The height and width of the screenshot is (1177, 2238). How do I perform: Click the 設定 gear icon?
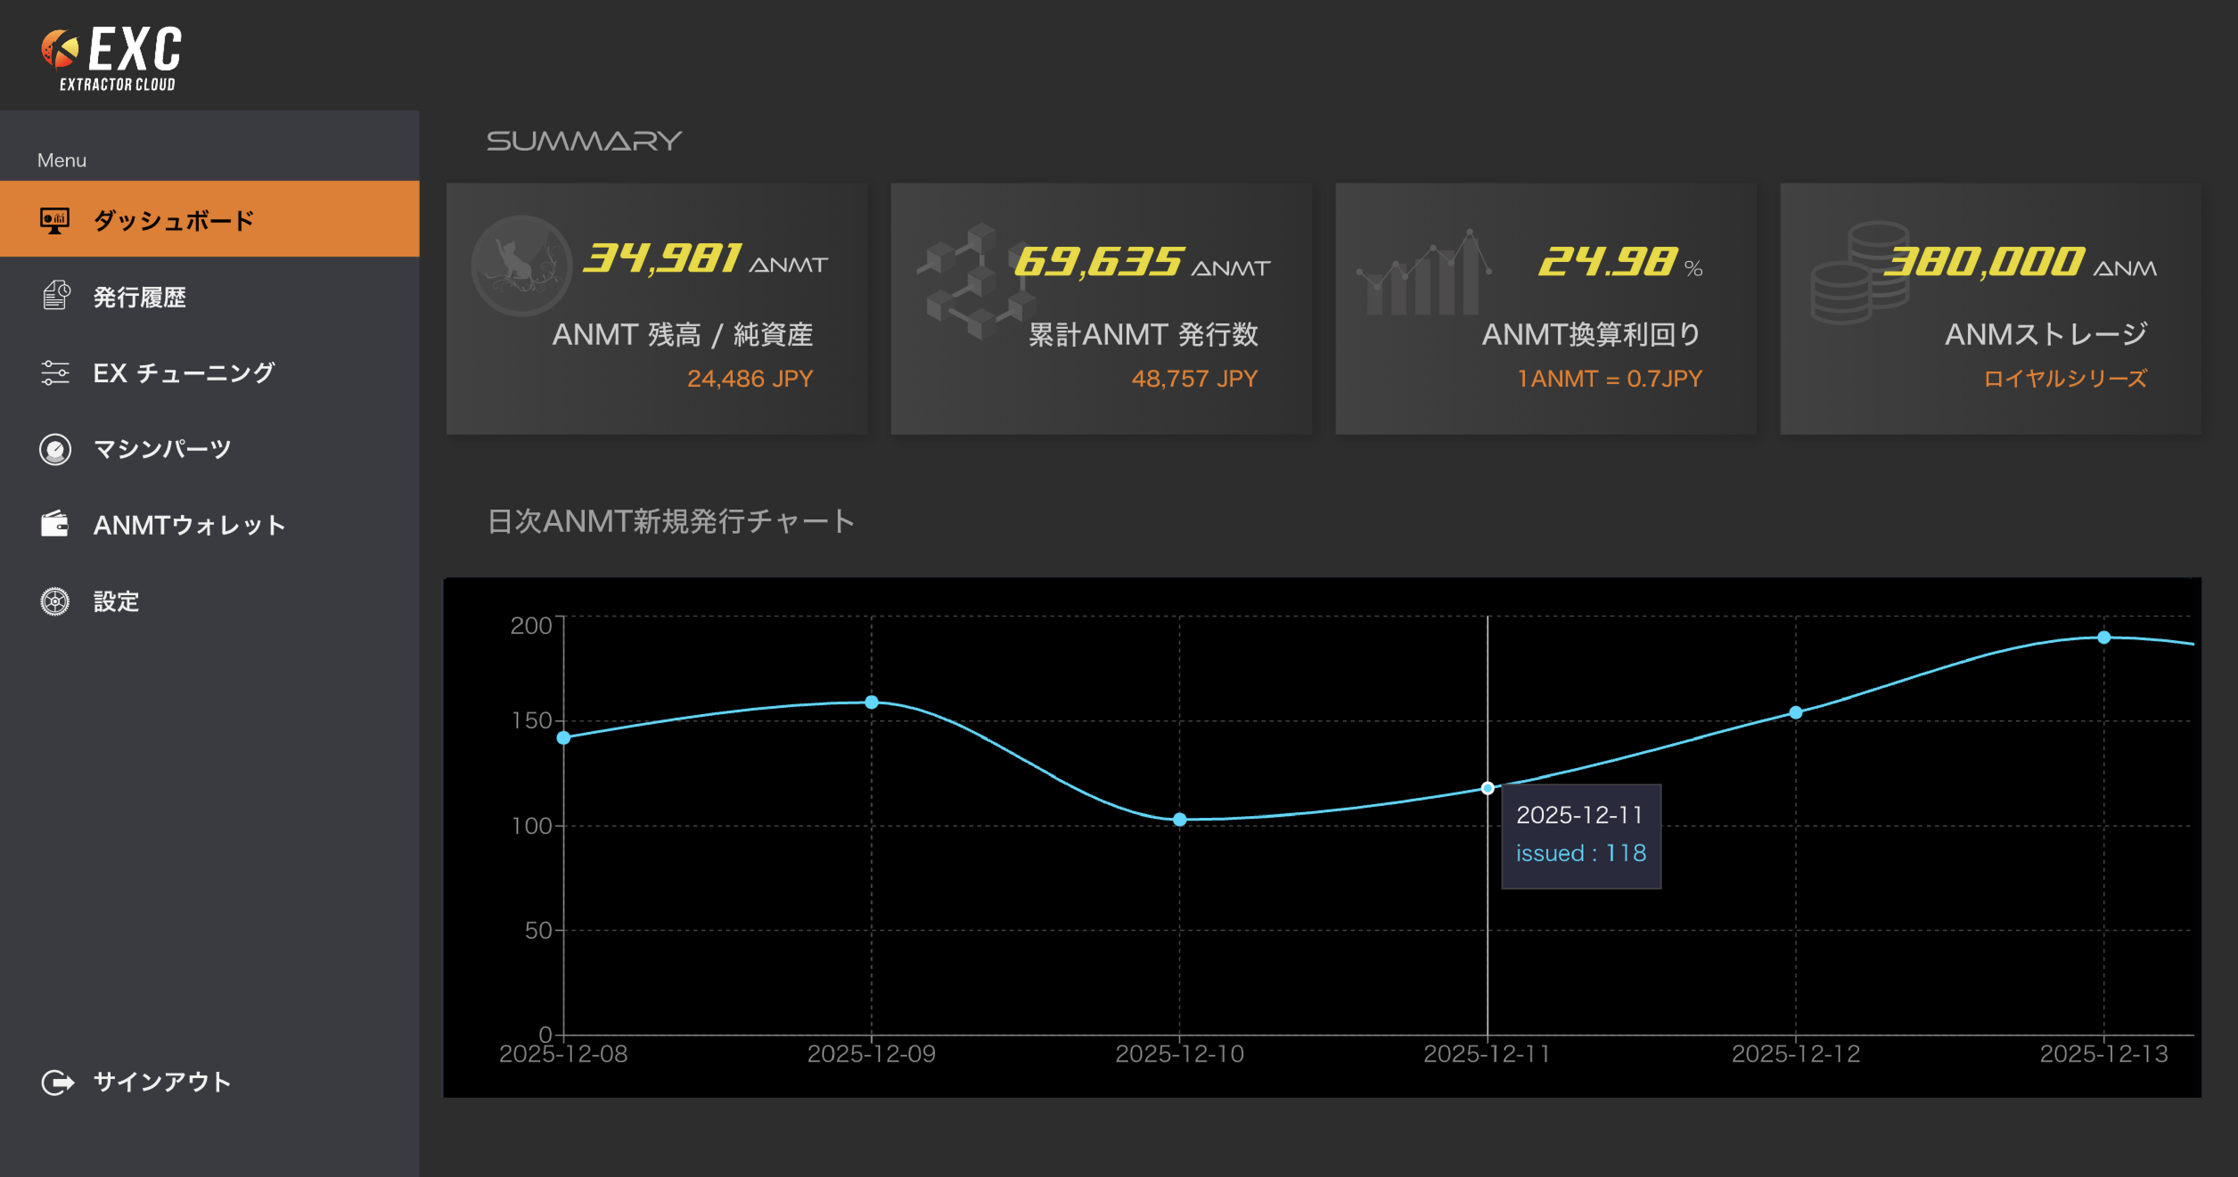55,601
